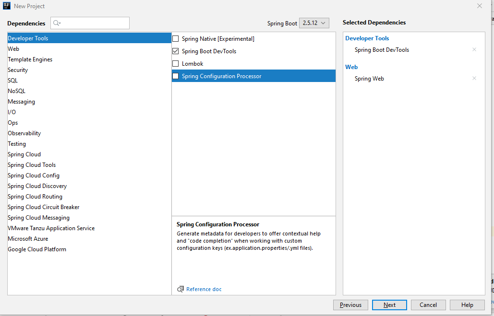Tick the Spring Configuration Processor checkbox
494x316 pixels.
click(176, 76)
